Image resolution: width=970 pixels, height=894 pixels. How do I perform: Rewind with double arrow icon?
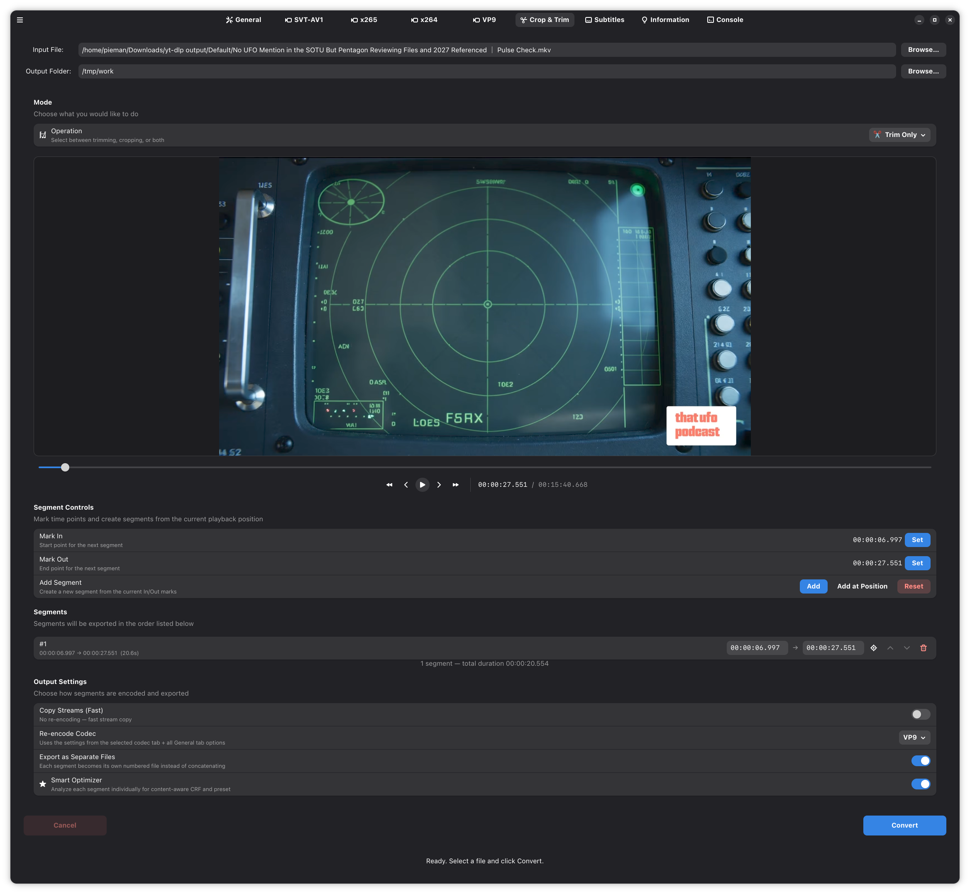click(389, 485)
